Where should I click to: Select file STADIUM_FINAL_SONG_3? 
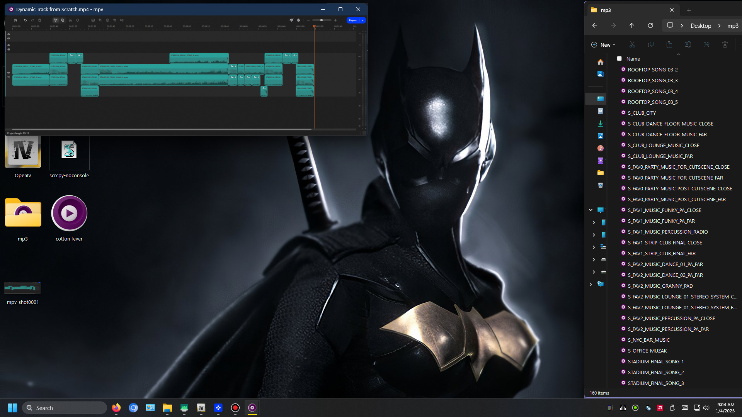656,383
